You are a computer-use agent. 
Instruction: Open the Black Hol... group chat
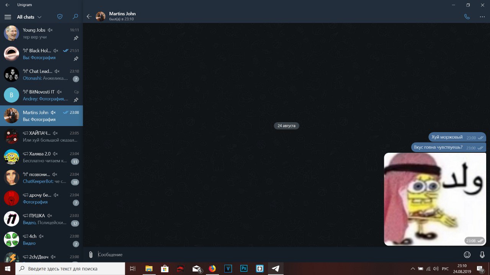pos(41,54)
